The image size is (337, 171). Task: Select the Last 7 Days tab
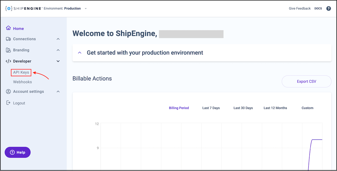click(x=211, y=108)
